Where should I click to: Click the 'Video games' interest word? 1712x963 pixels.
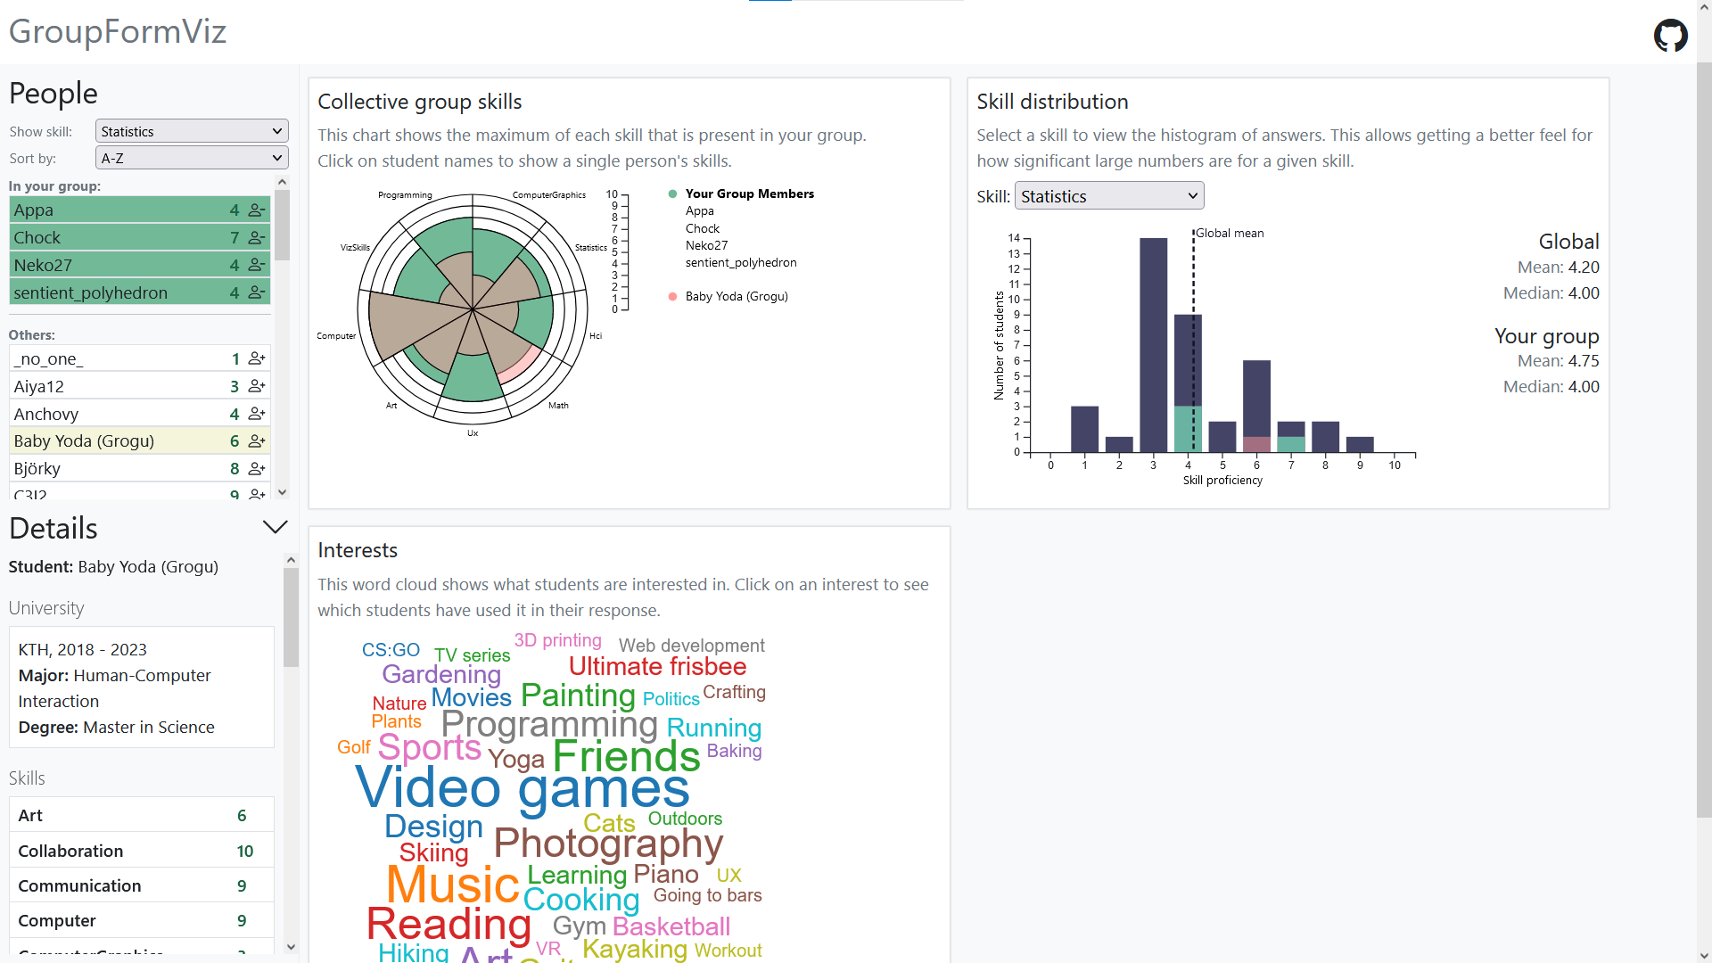pyautogui.click(x=523, y=788)
